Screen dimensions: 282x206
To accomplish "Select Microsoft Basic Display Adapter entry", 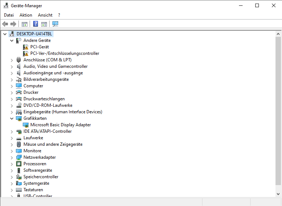I will click(x=61, y=125).
